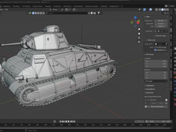Click the asset browser color wheel icon
Image resolution: width=176 pixels, height=132 pixels.
pyautogui.click(x=30, y=13)
